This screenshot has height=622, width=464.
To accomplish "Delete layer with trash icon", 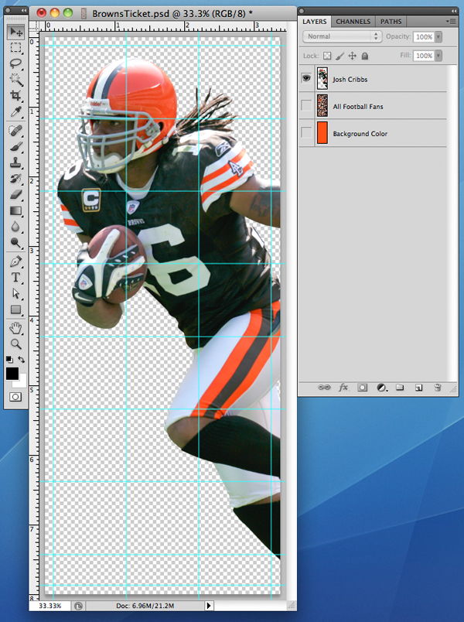I will point(438,388).
